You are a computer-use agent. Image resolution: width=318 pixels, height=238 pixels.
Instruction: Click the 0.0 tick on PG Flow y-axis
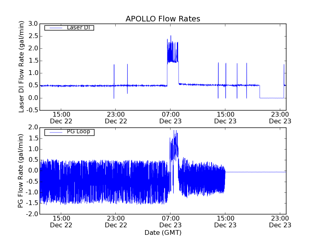tap(33, 171)
